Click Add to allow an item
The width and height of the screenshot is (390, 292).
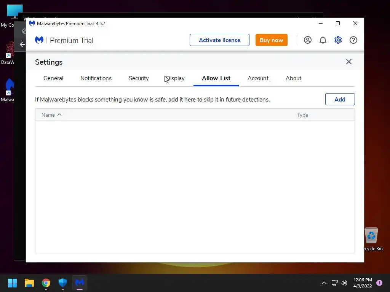(x=340, y=99)
